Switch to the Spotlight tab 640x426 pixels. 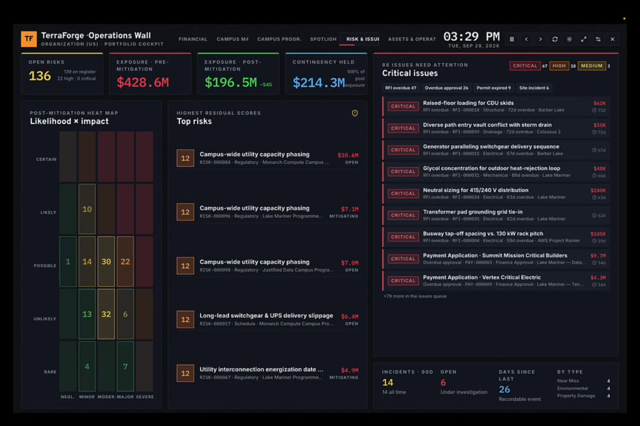pos(323,39)
